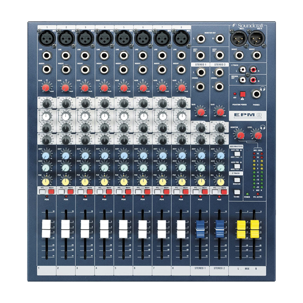Click the Stereo 2 HF EQ knob

[220, 128]
